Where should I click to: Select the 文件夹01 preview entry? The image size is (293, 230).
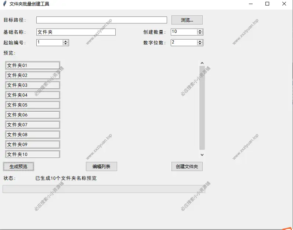(33, 65)
